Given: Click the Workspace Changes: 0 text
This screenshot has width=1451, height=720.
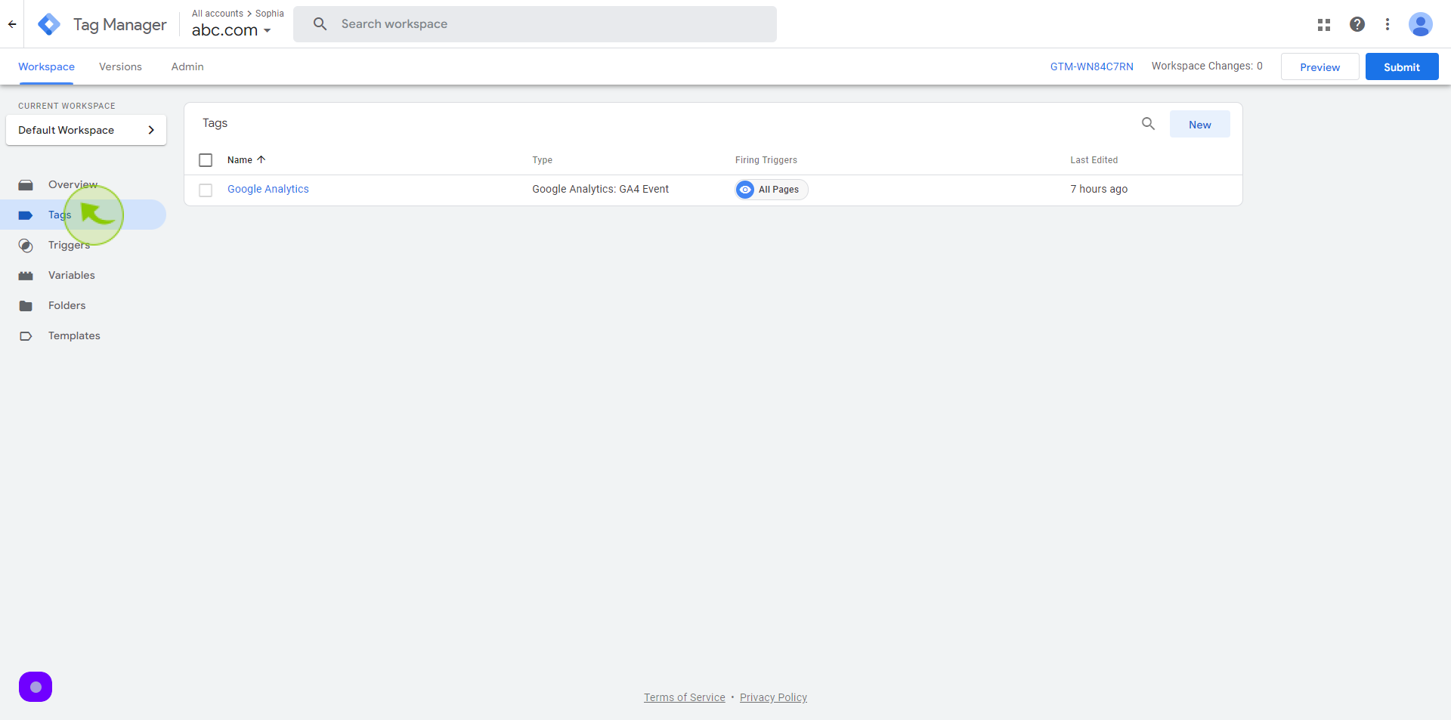Looking at the screenshot, I should (x=1207, y=66).
